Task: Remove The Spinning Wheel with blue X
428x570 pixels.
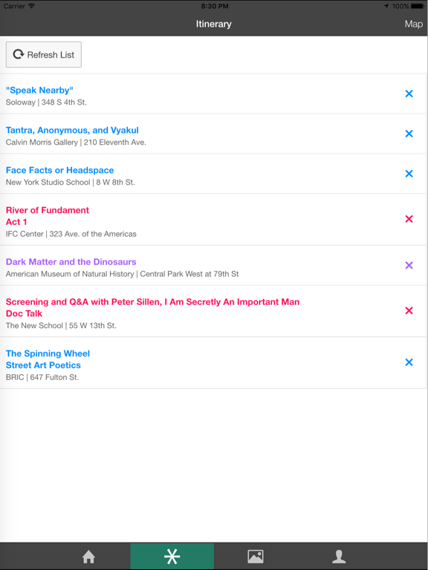Action: [409, 362]
